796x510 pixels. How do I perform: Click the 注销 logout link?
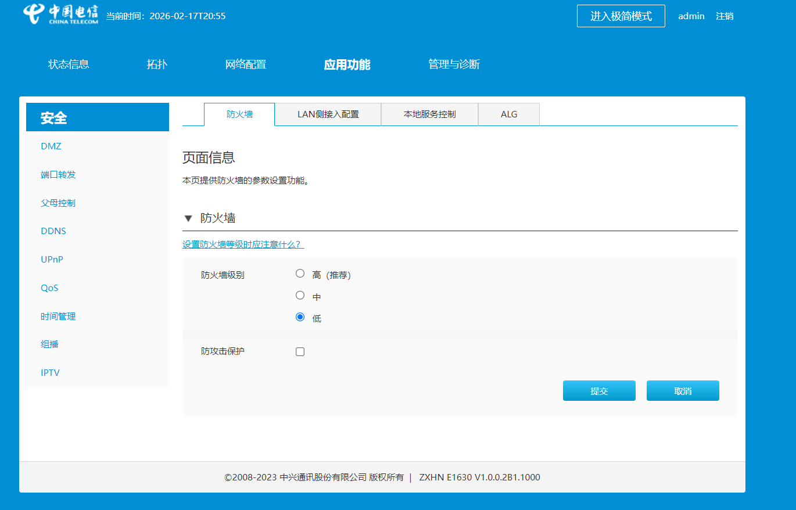[725, 16]
